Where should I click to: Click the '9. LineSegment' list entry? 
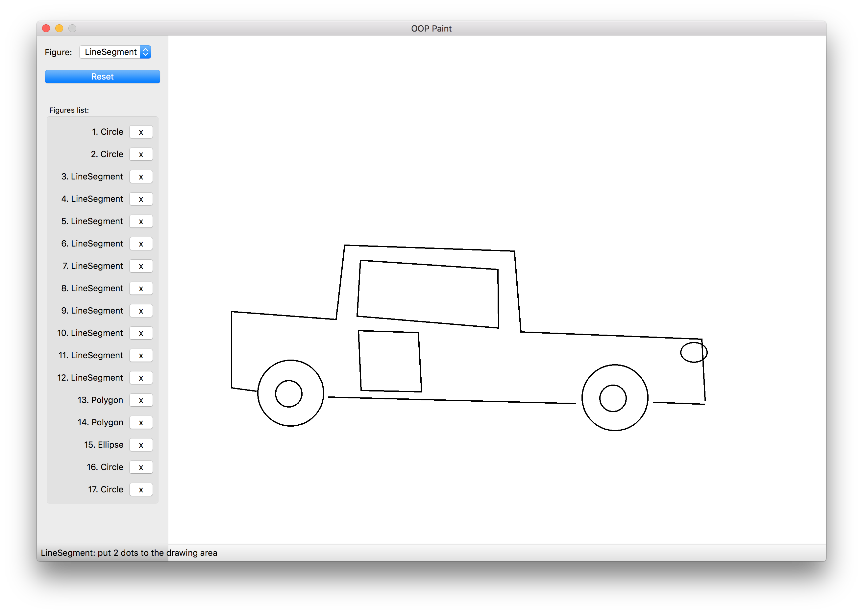pyautogui.click(x=92, y=310)
